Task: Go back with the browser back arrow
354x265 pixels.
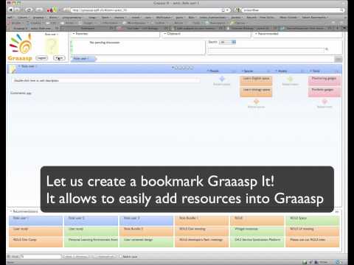Action: click(x=11, y=10)
